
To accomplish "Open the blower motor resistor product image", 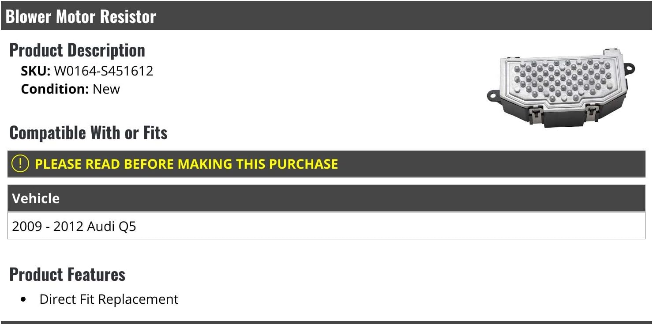I will tap(560, 88).
